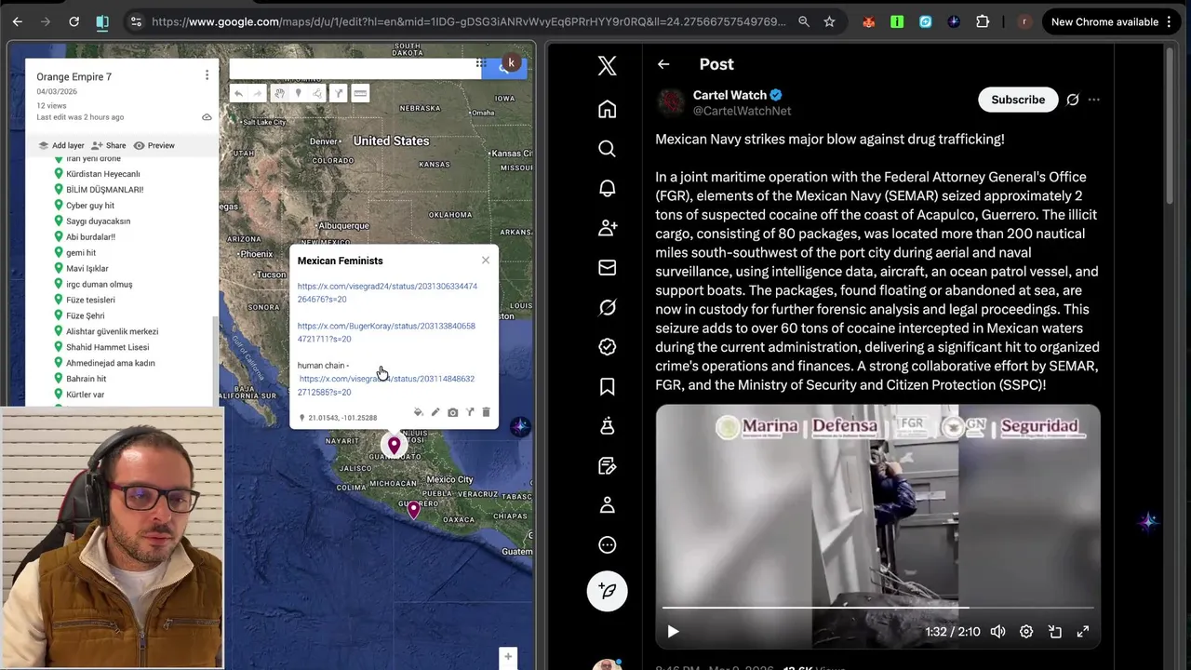Edit the Mexican Feminists marker with pencil
The image size is (1191, 670).
[x=435, y=412]
